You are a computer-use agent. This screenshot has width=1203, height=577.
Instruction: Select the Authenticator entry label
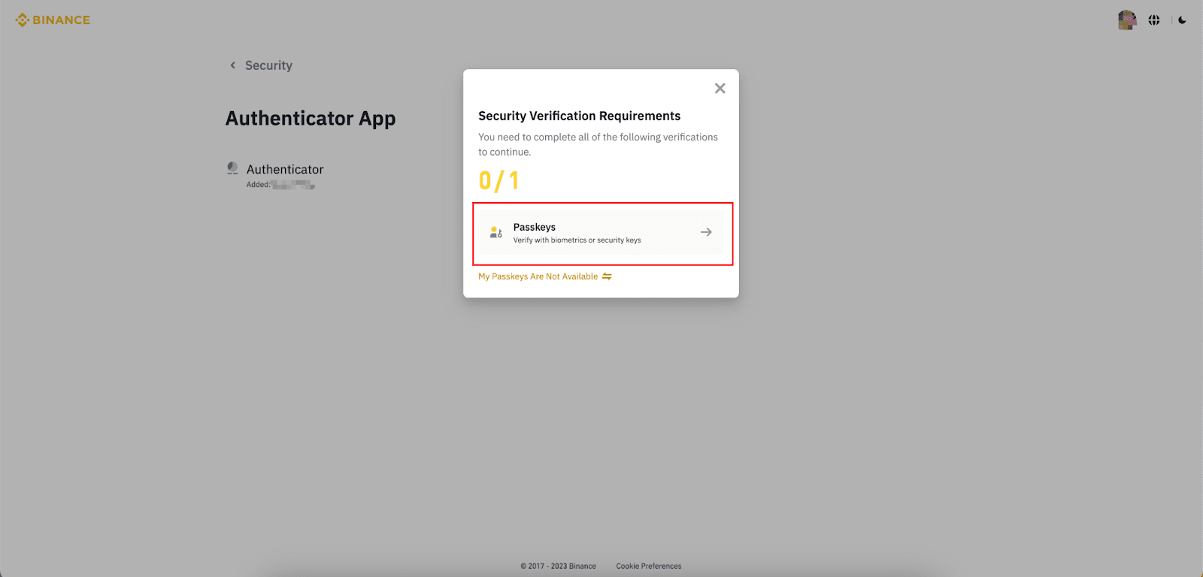click(285, 170)
